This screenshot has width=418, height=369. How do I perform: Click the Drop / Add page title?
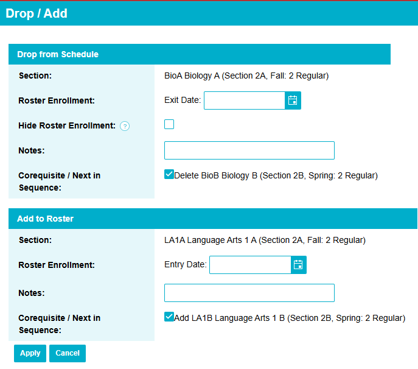pos(37,13)
